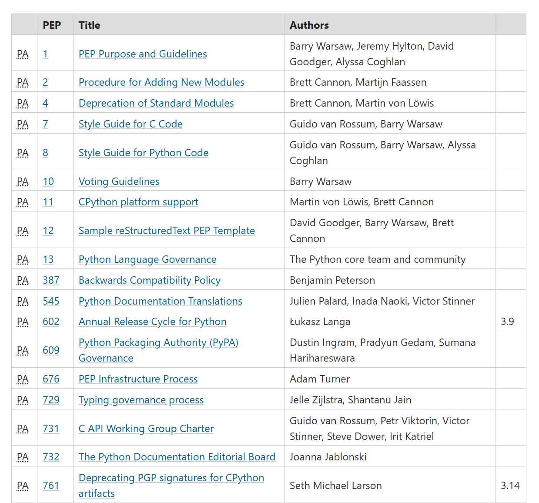Viewport: 539px width, 503px height.
Task: Open Python Language Governance PEP
Action: pyautogui.click(x=147, y=259)
